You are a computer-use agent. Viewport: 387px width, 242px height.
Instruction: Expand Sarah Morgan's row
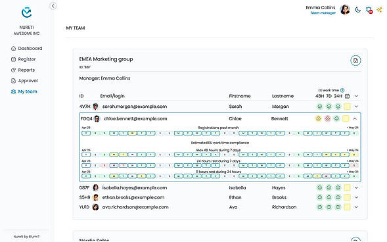click(356, 107)
